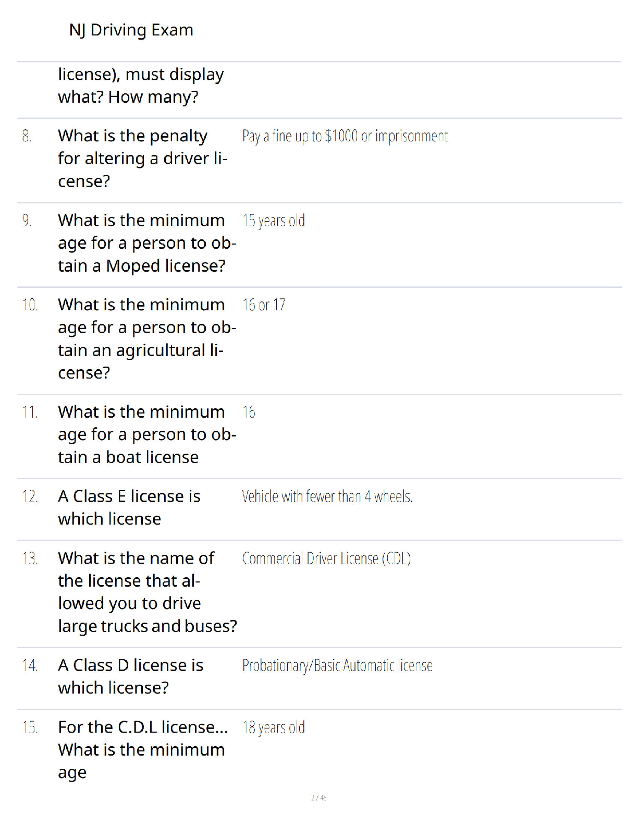Screen dimensions: 638x826
Task: Click the NJ Driving Exam title
Action: [131, 30]
